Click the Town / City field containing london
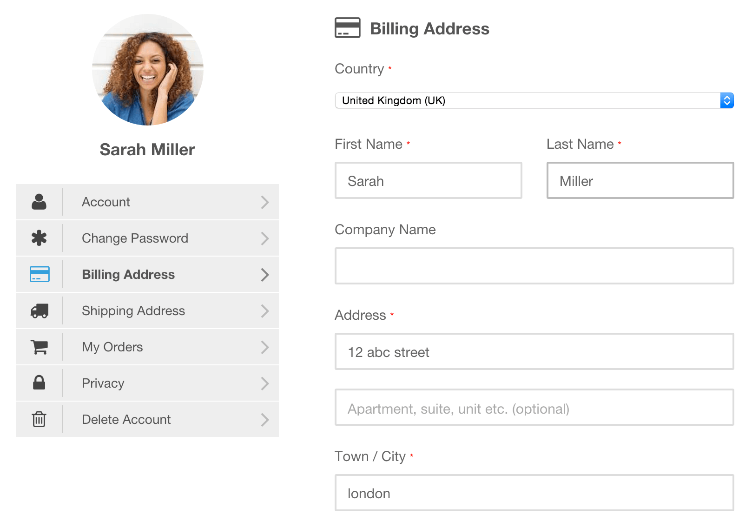752x528 pixels. pos(534,493)
